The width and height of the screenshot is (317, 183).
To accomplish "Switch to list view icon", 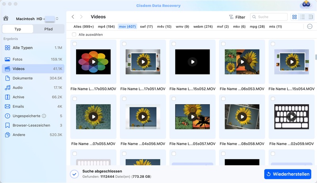I will click(x=303, y=17).
